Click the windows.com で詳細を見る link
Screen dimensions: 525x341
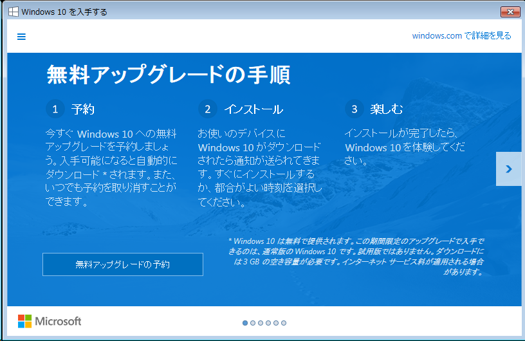click(461, 35)
